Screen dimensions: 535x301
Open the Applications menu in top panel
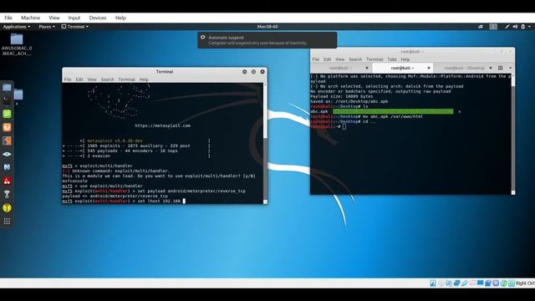coord(17,27)
